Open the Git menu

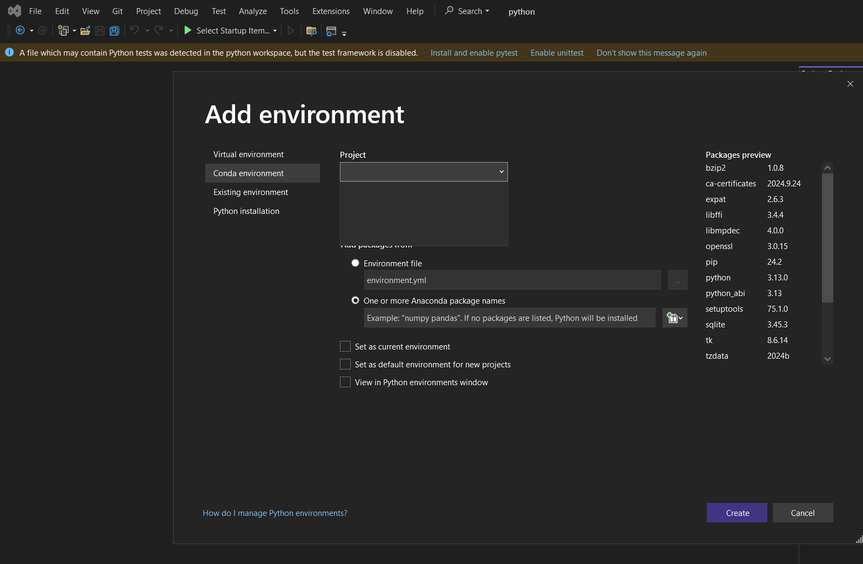117,11
